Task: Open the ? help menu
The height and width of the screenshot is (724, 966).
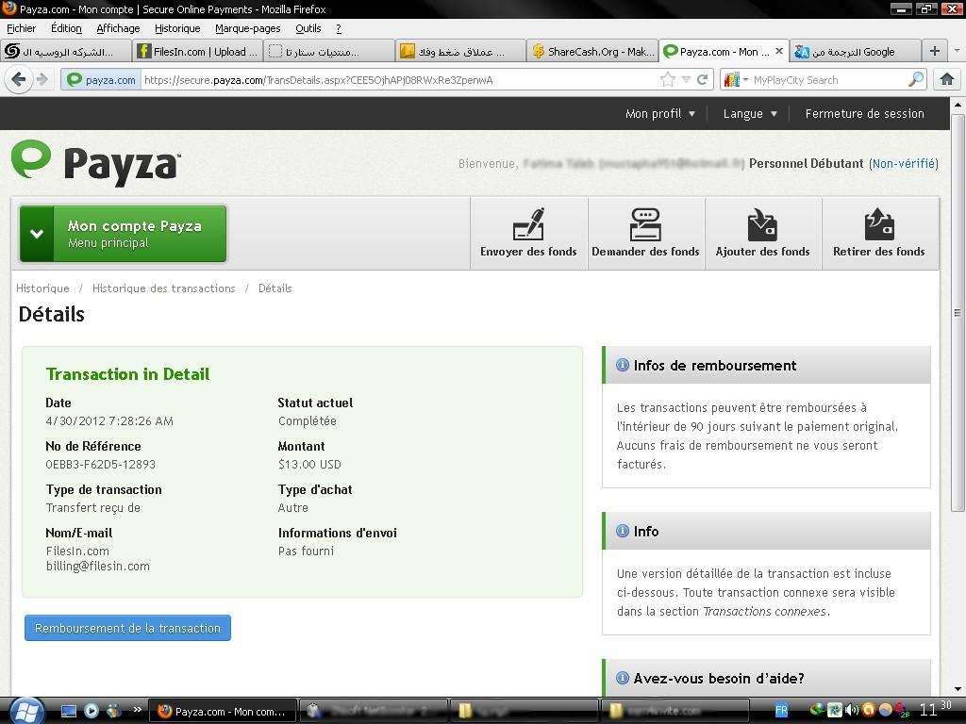Action: pyautogui.click(x=339, y=28)
